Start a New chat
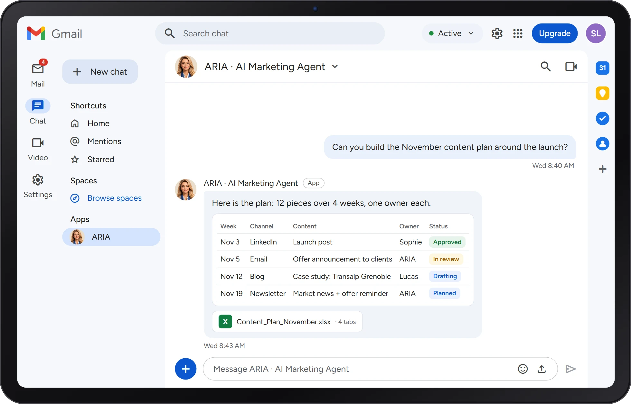This screenshot has width=631, height=404. click(100, 72)
